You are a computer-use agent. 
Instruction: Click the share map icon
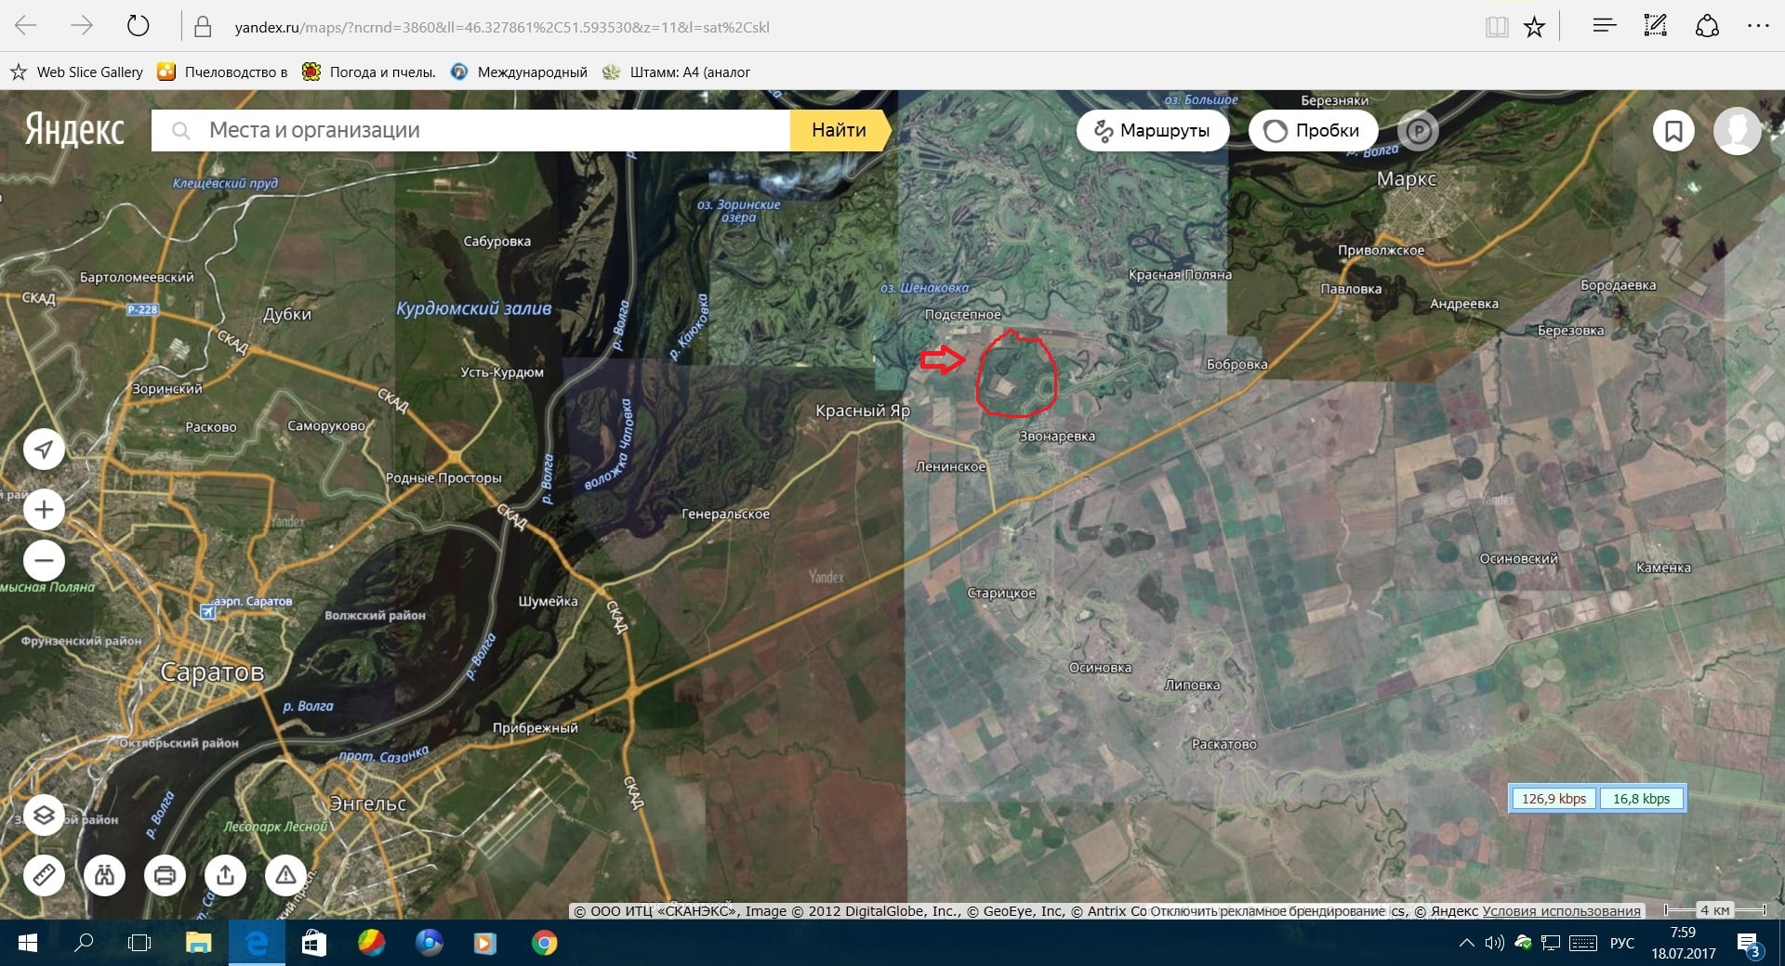225,875
